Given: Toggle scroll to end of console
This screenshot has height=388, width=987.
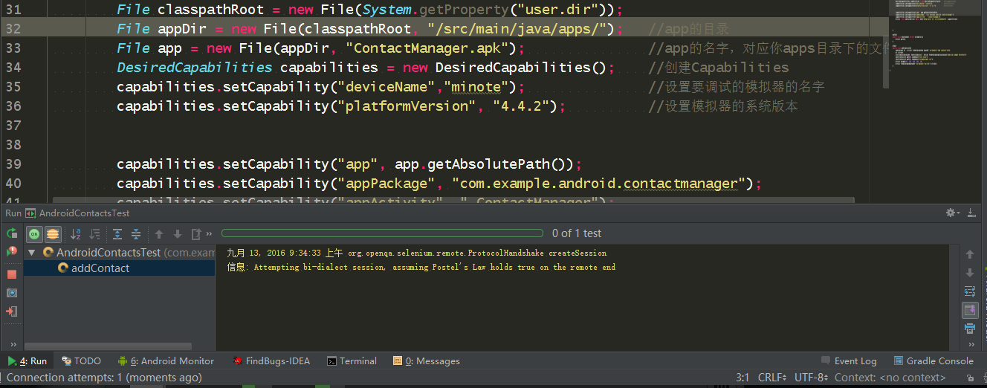Looking at the screenshot, I should [969, 310].
